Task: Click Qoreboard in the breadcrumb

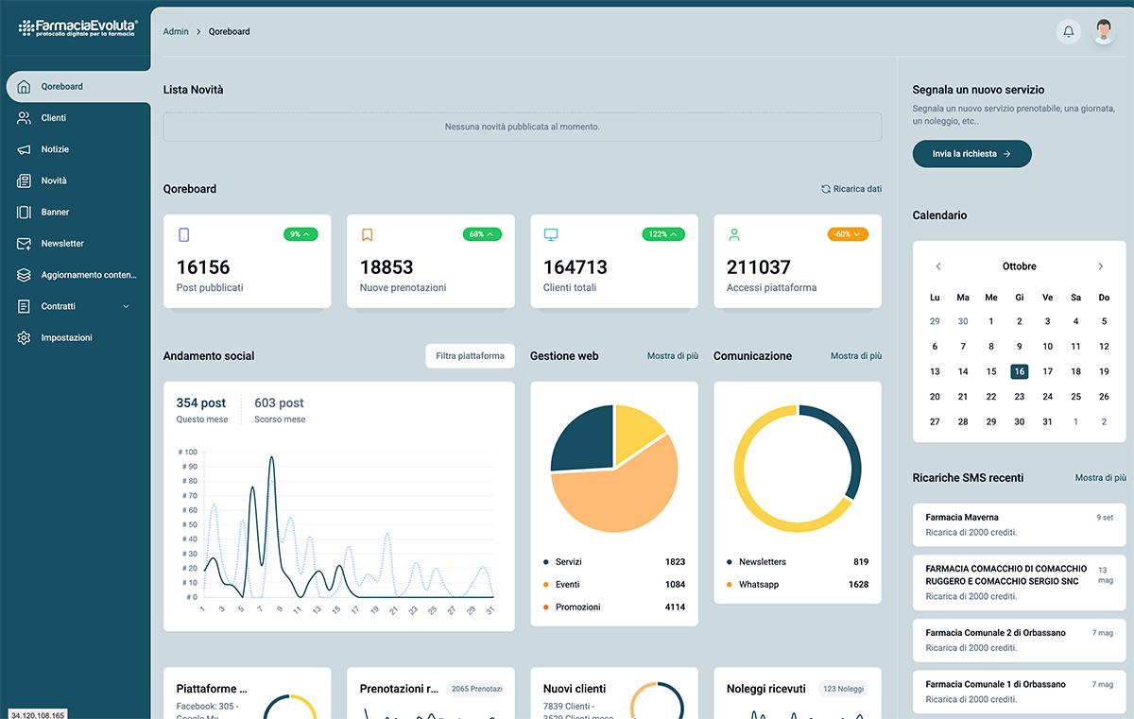Action: 229,31
